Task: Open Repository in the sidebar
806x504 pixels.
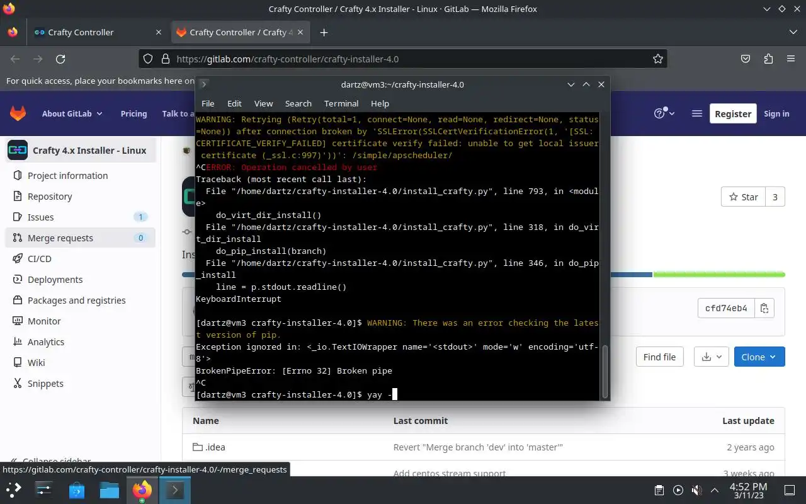Action: point(80,196)
